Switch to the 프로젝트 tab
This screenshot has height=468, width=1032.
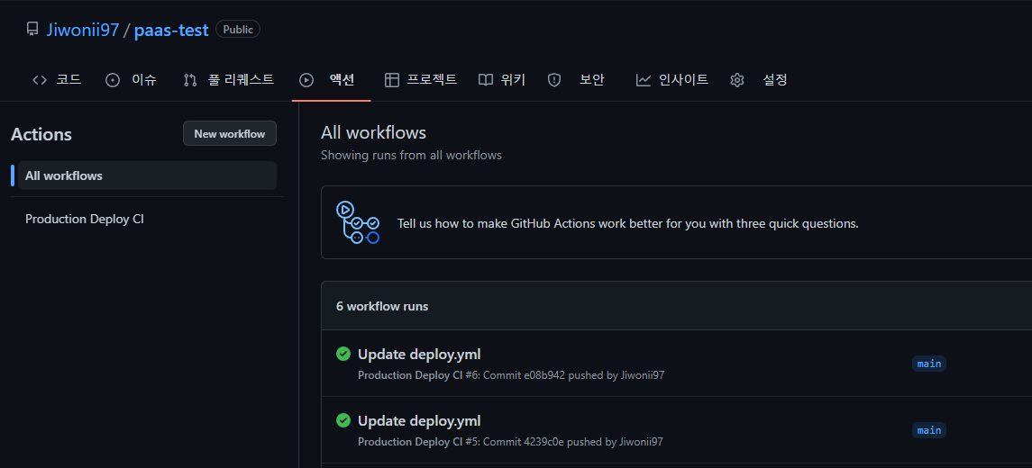[432, 80]
